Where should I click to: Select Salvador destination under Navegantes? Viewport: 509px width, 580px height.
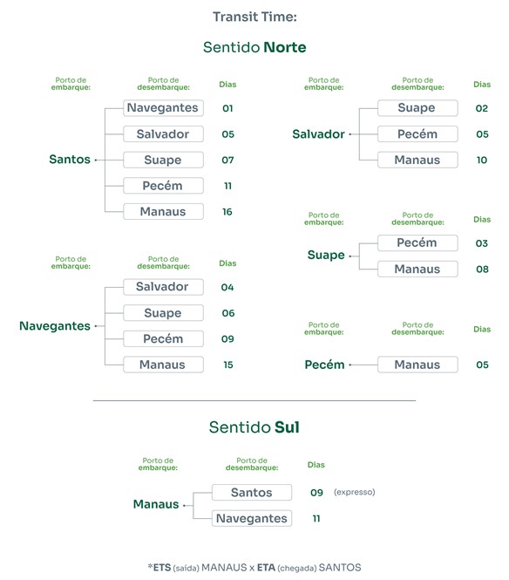tap(163, 287)
